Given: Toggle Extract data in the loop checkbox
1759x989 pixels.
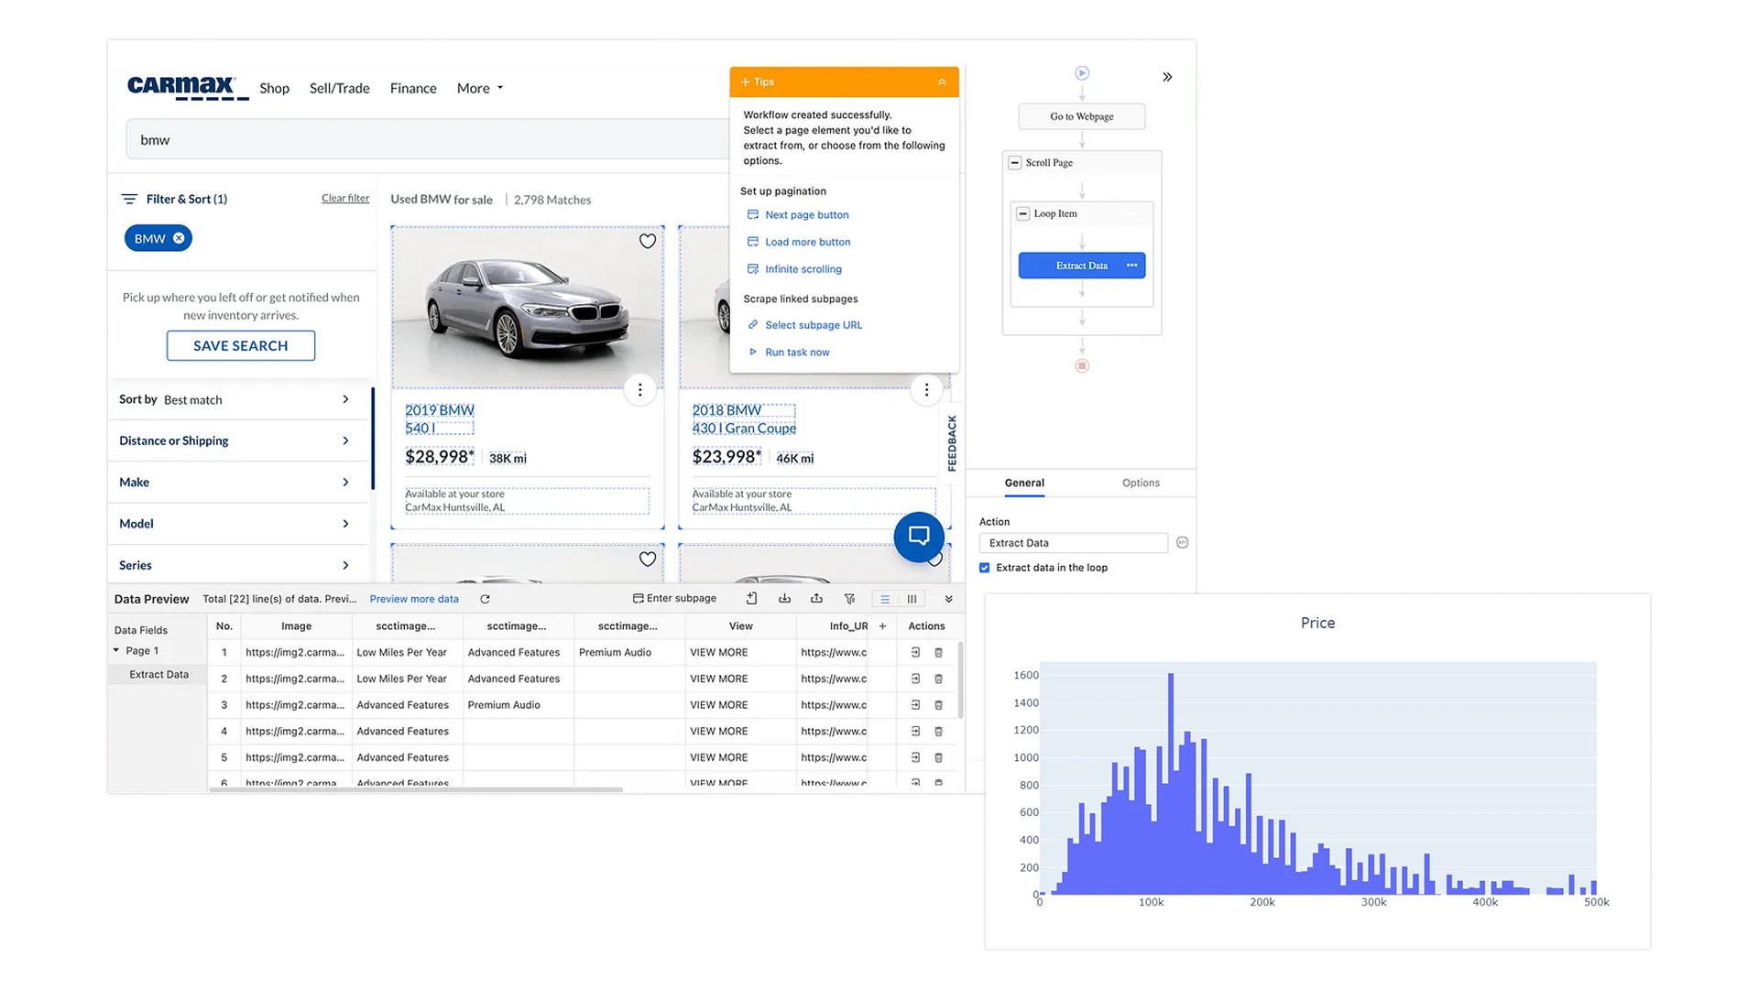Looking at the screenshot, I should click(985, 568).
